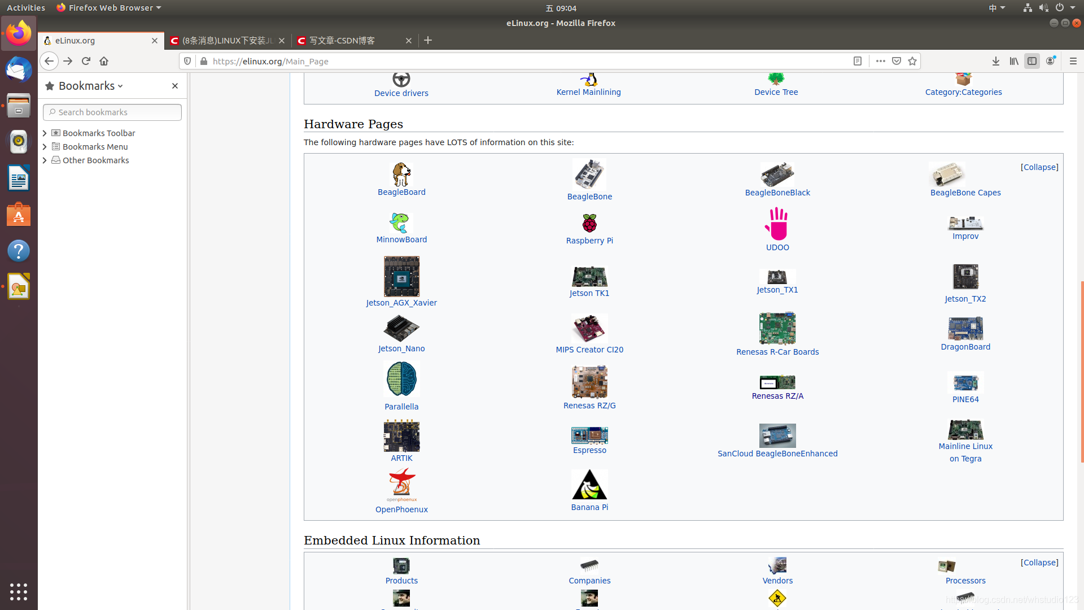The image size is (1084, 610).
Task: Click the ARTIK board thumbnail
Action: (x=401, y=435)
